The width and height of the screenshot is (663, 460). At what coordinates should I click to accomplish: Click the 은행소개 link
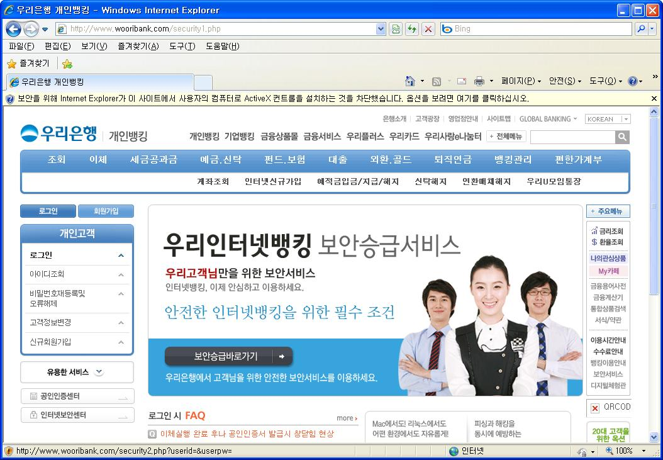[x=394, y=119]
